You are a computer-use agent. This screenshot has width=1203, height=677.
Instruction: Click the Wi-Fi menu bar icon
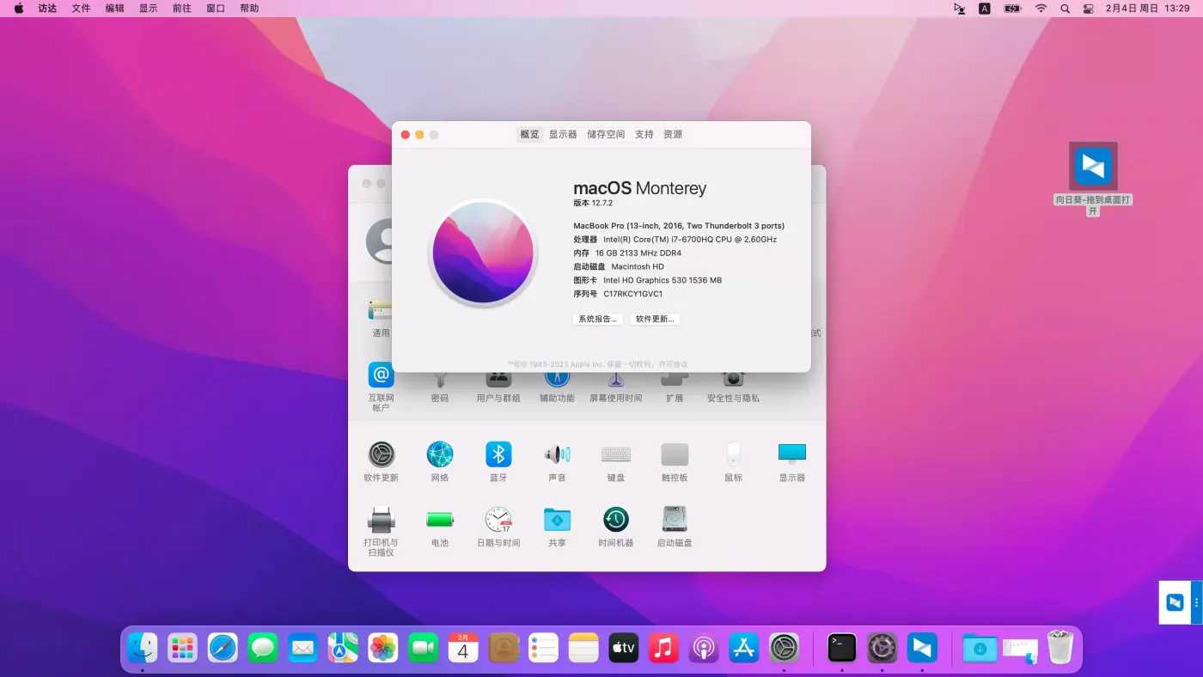tap(1040, 9)
